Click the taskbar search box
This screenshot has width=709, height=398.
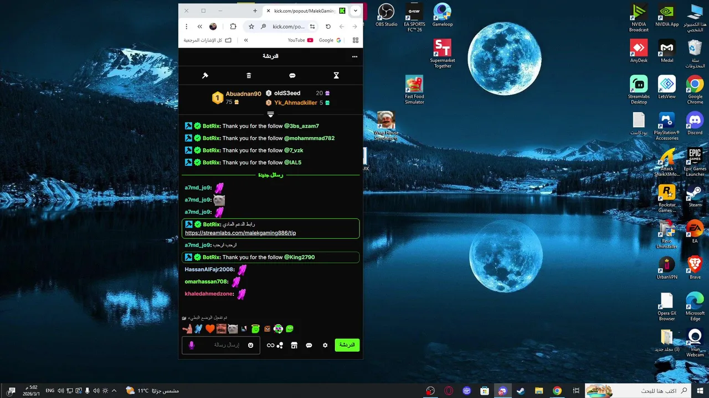click(638, 391)
